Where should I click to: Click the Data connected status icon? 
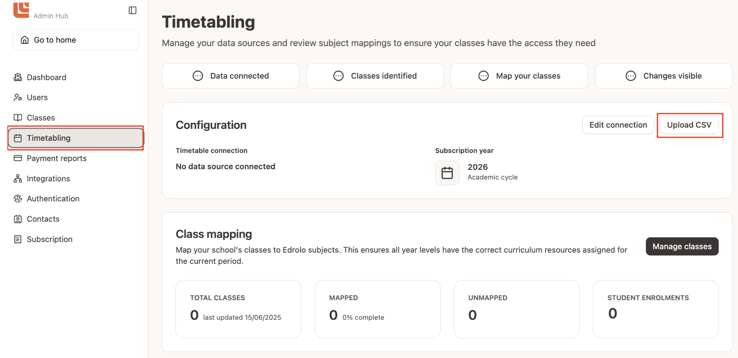coord(198,76)
